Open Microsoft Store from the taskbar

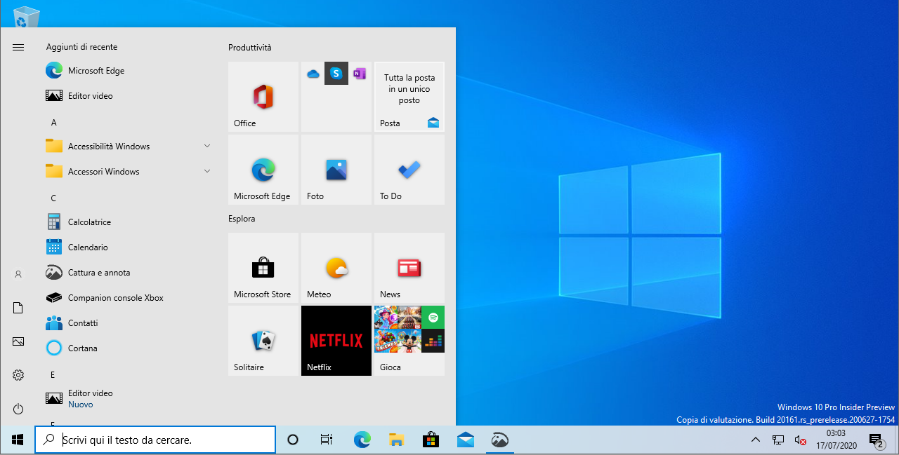coord(431,440)
